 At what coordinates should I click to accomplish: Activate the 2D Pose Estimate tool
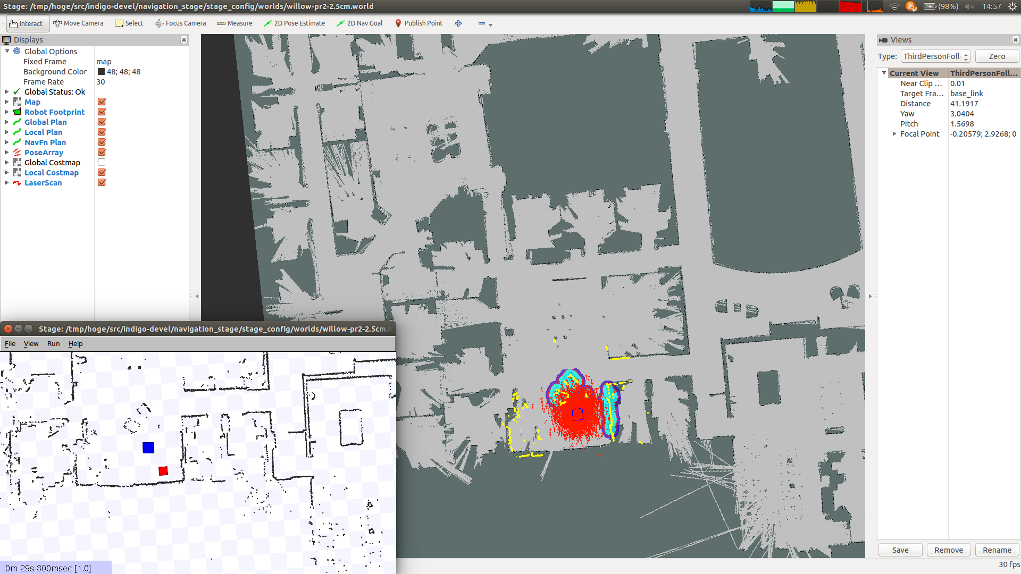pyautogui.click(x=294, y=23)
